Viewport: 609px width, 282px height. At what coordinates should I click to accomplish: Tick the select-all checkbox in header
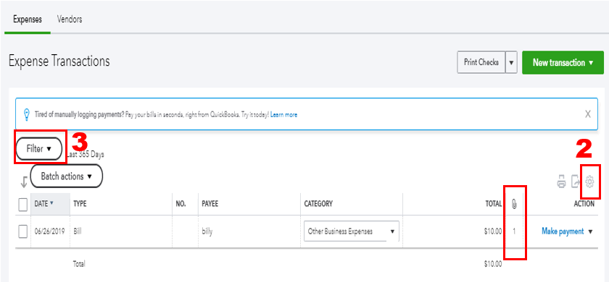(x=23, y=204)
